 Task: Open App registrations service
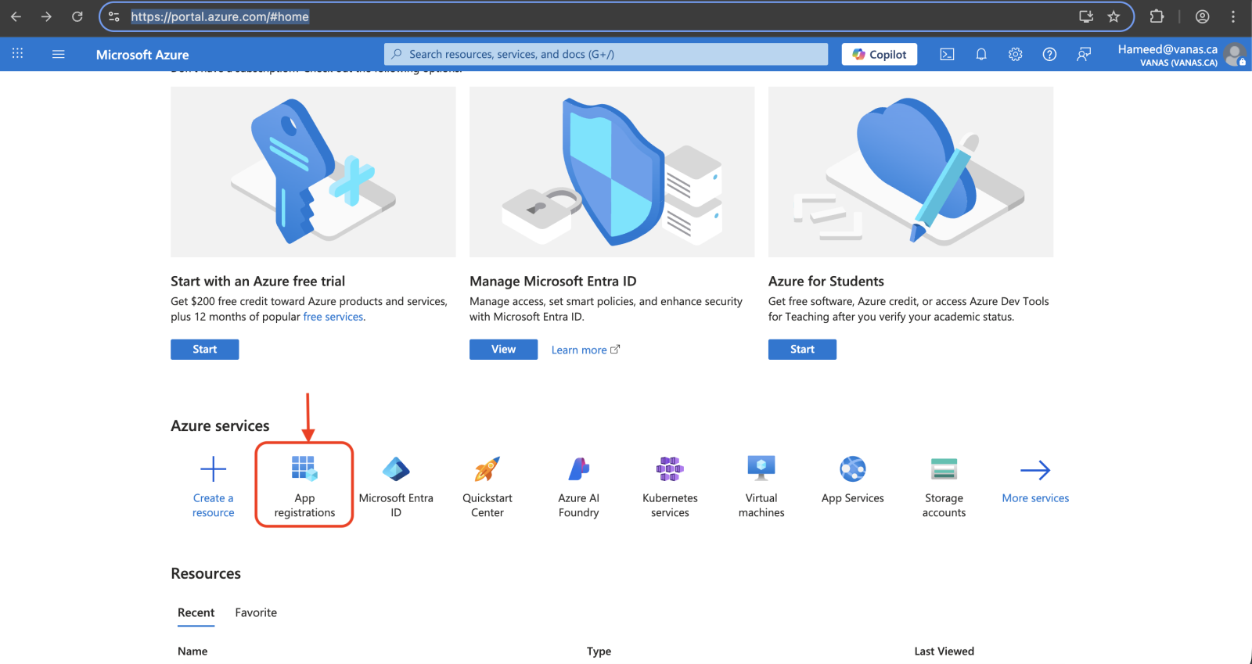pyautogui.click(x=304, y=485)
